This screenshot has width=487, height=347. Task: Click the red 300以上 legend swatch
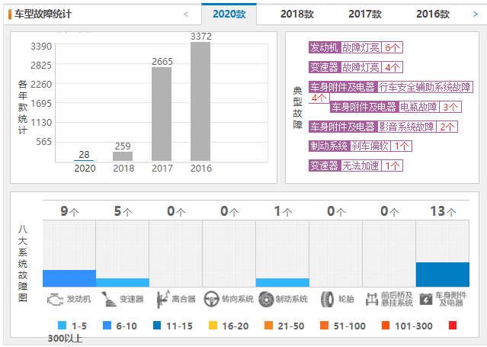[x=453, y=325]
